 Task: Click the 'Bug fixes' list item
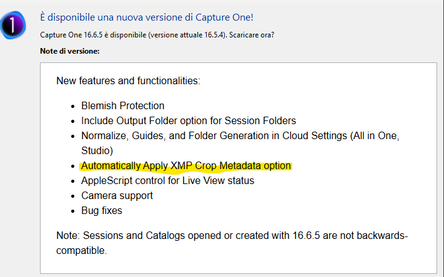102,211
